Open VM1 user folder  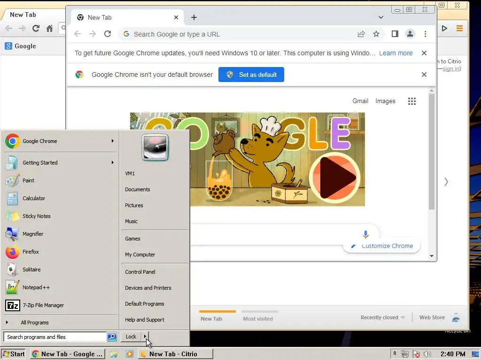pos(130,173)
